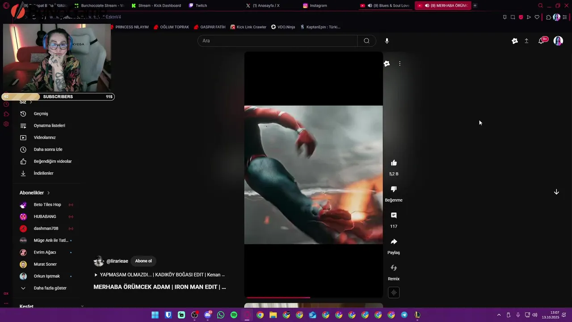This screenshot has width=572, height=322.
Task: Mute the MERHABA ÖRÜMCEK tab audio
Action: pos(427,6)
